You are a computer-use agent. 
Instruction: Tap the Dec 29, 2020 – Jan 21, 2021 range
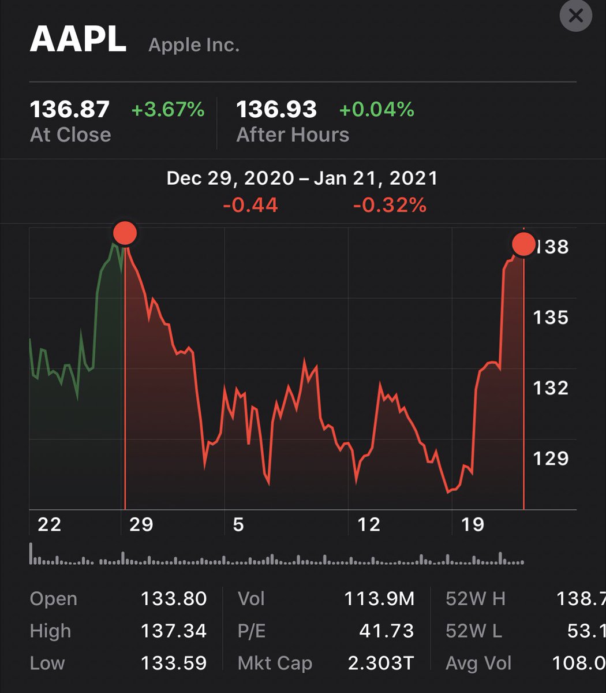[302, 178]
